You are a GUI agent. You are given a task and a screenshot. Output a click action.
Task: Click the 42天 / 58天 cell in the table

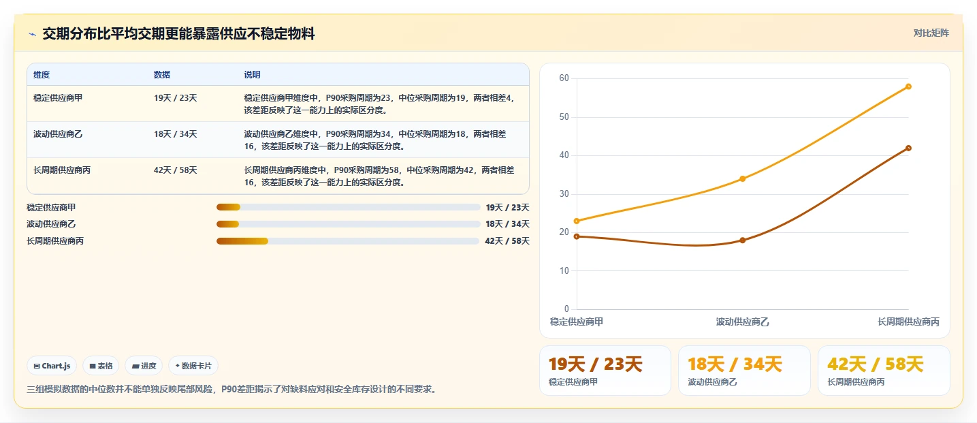(x=176, y=170)
